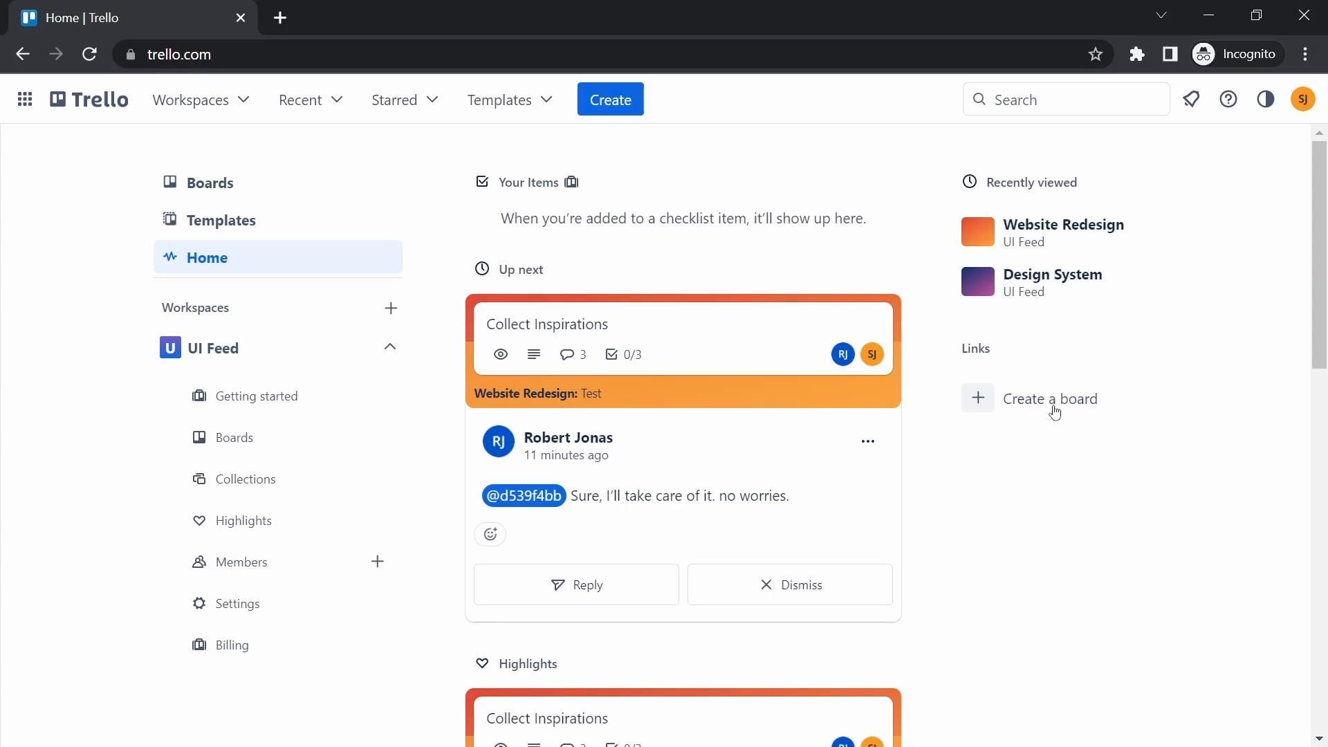Click the plus icon beside Members
This screenshot has width=1328, height=747.
378,562
